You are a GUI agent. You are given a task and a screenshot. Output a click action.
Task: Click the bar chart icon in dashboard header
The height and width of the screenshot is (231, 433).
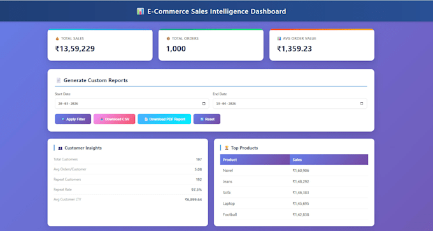click(140, 11)
